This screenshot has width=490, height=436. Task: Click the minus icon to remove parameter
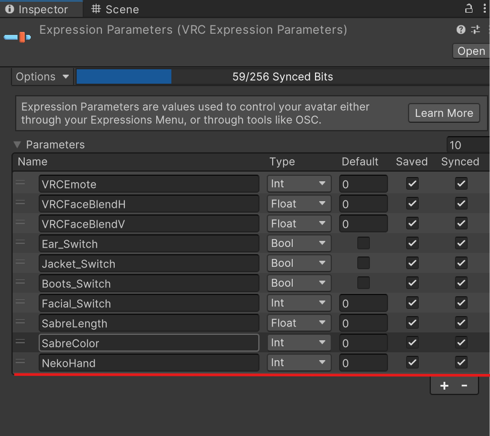(x=464, y=386)
